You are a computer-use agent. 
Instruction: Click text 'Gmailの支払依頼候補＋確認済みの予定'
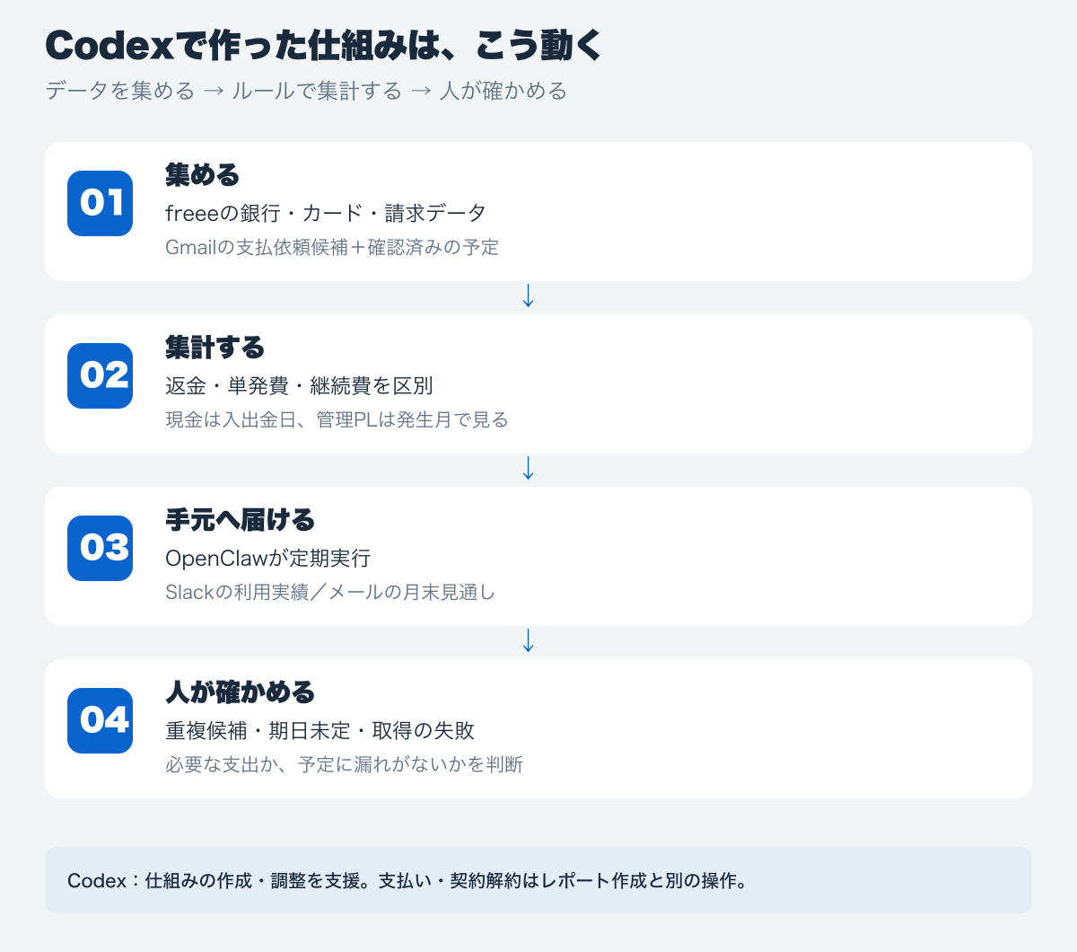coord(332,247)
